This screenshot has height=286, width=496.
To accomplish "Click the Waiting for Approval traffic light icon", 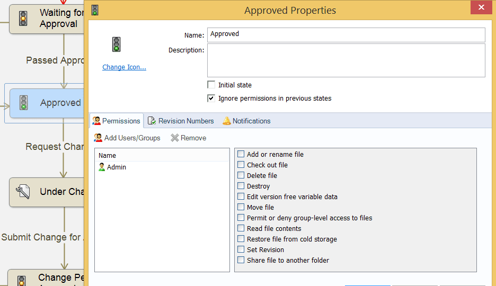I will [23, 19].
